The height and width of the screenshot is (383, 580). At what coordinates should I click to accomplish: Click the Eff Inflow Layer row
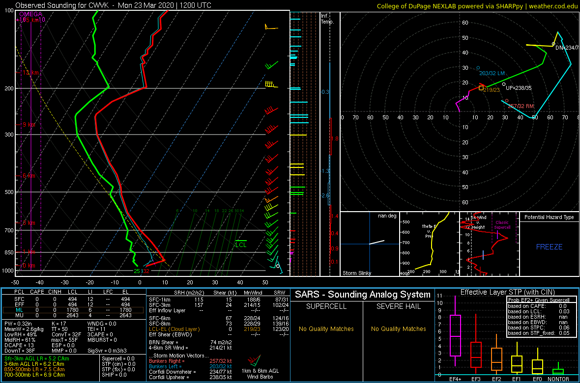click(219, 310)
